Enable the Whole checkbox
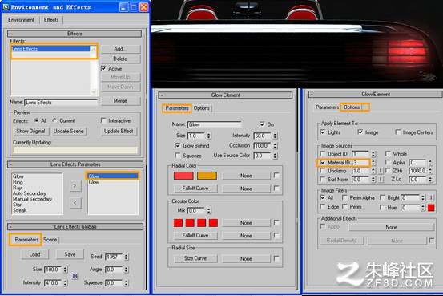This screenshot has height=296, width=443. click(389, 154)
